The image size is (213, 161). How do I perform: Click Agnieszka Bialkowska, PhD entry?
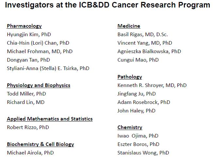click(149, 51)
